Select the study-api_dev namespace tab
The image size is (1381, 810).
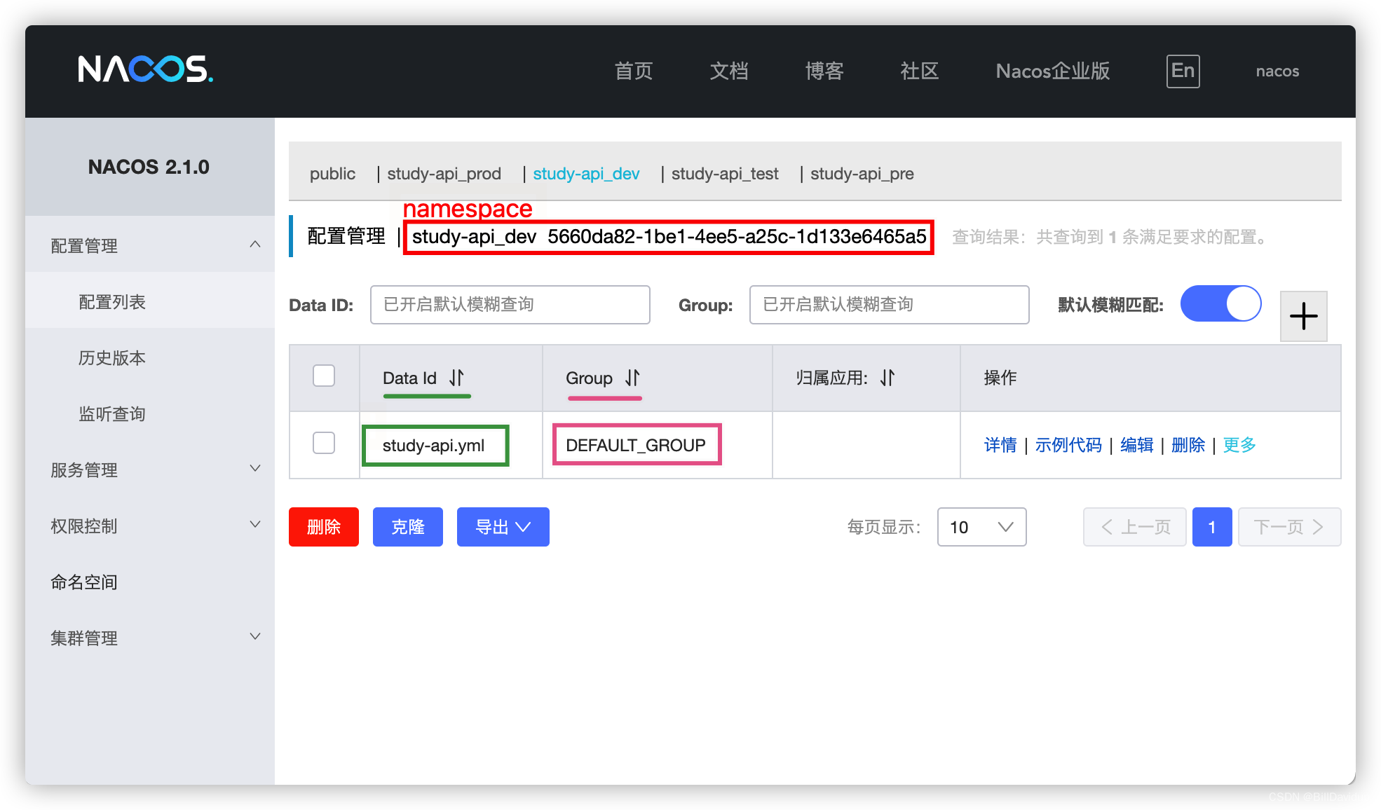click(x=586, y=174)
